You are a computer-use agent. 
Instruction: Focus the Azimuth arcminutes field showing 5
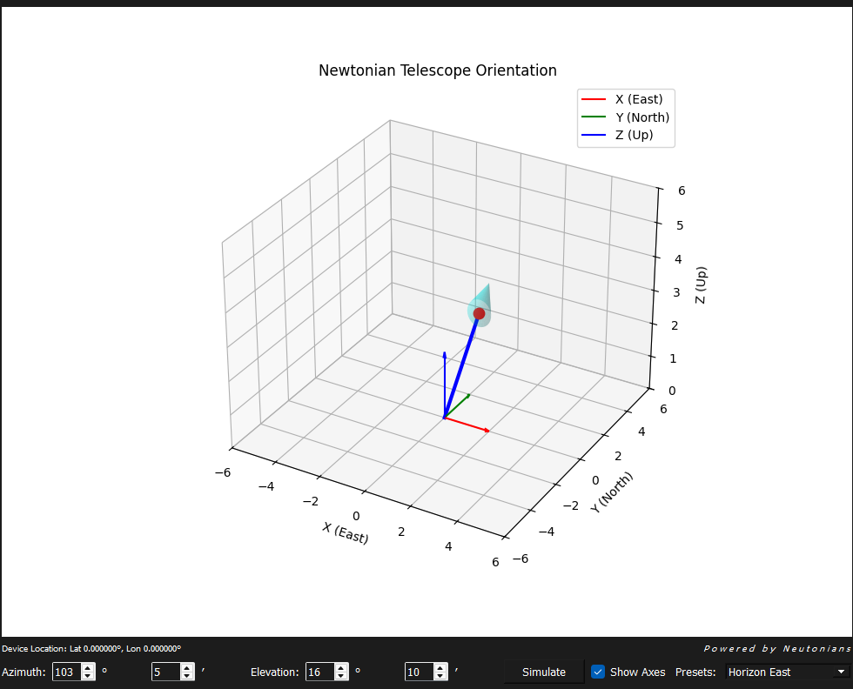coord(165,672)
